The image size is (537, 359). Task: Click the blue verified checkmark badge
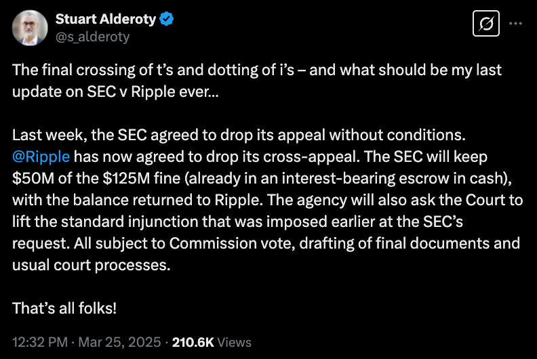[167, 20]
